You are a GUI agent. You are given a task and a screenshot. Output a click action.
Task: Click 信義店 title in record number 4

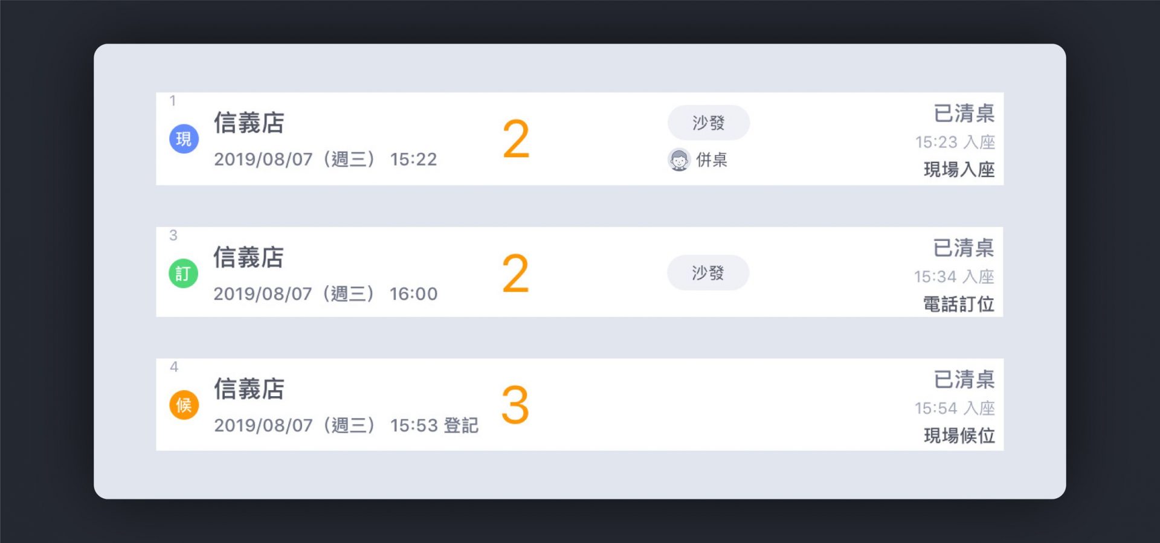249,389
